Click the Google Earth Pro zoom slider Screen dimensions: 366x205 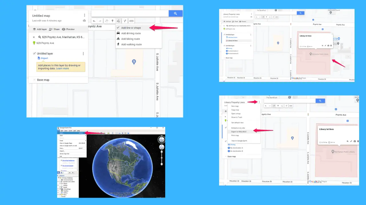[162, 158]
